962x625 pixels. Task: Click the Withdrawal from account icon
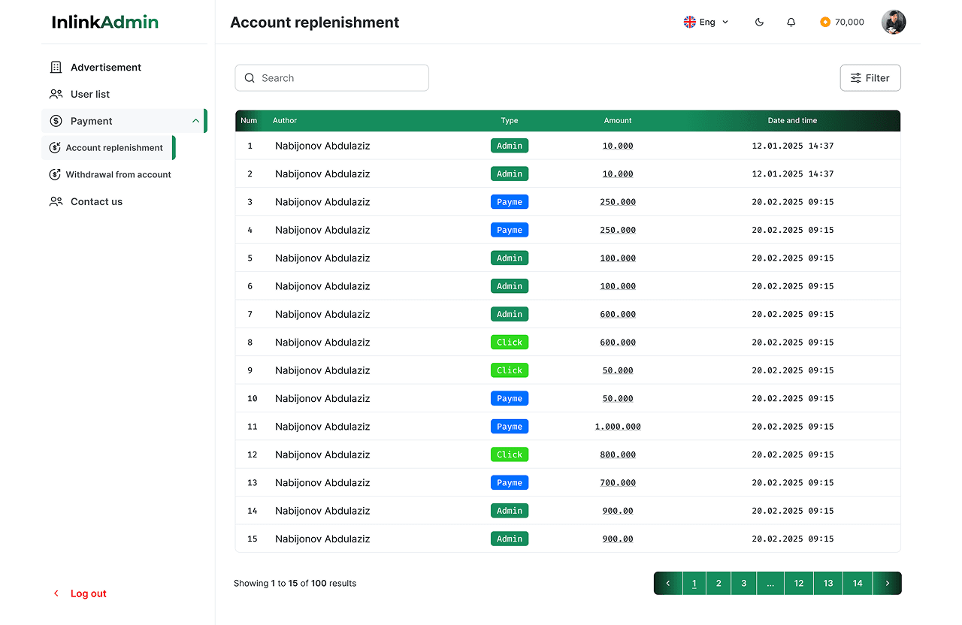point(54,175)
